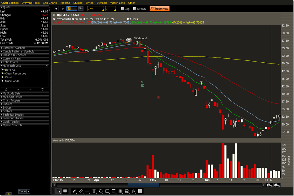Image resolution: width=294 pixels, height=196 pixels.
Task: Select the crosshair pointer tool
Action: coord(59,191)
